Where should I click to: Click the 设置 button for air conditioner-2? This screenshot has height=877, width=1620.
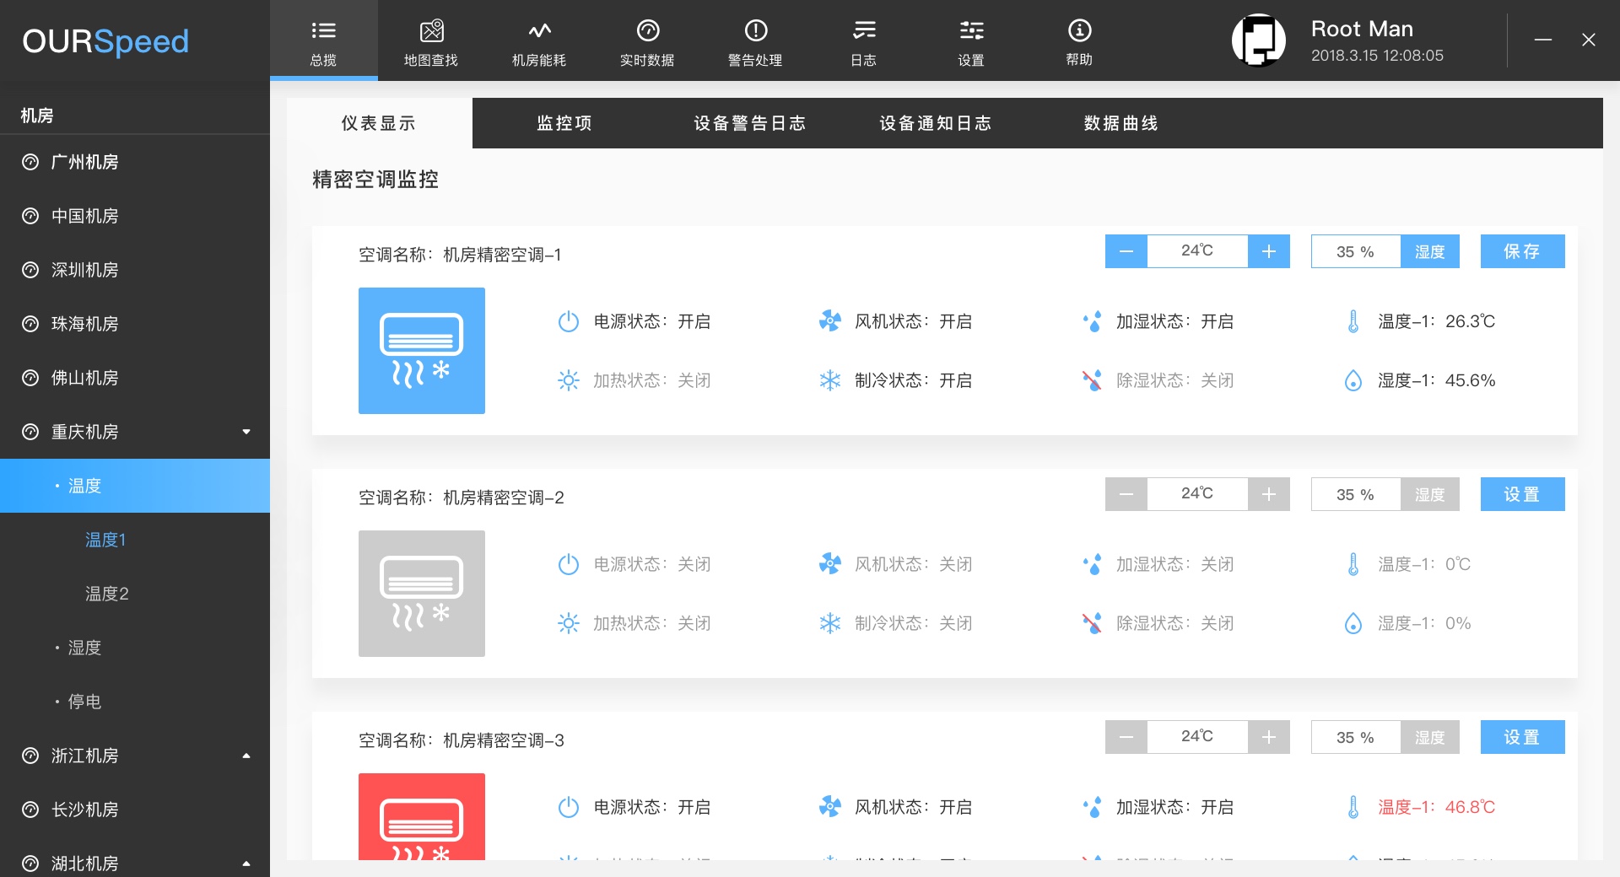pyautogui.click(x=1522, y=494)
